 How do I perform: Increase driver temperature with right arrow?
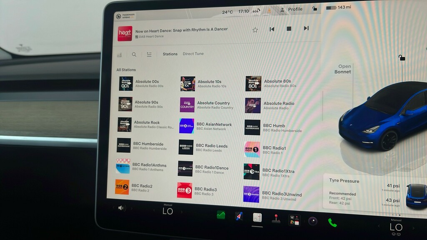click(182, 212)
